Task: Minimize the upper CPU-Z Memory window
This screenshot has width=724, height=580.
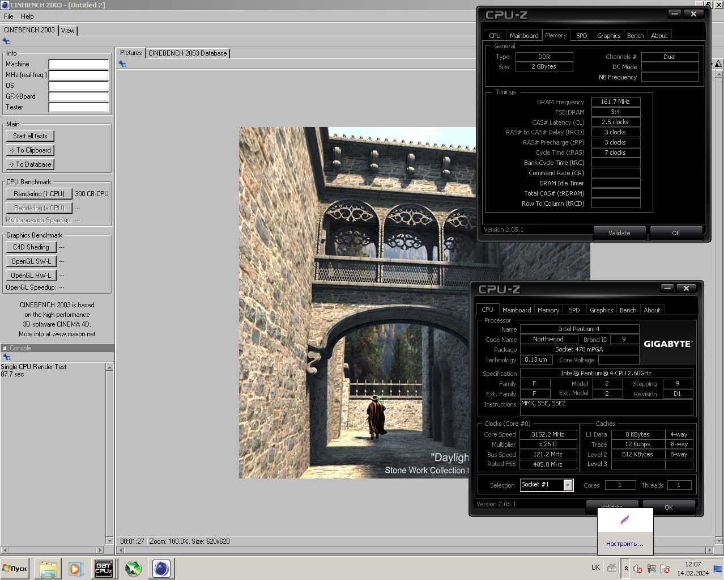Action: click(675, 14)
